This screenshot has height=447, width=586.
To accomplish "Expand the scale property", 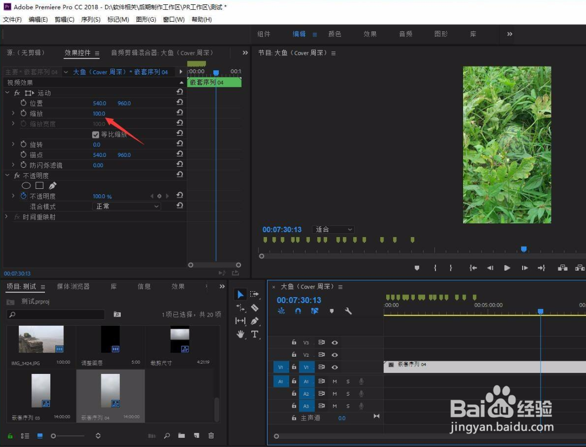I will tap(13, 113).
